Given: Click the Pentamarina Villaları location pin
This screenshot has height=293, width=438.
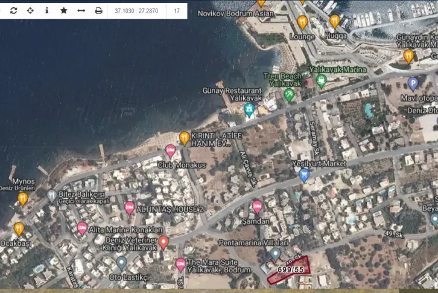Looking at the screenshot, I should (276, 255).
